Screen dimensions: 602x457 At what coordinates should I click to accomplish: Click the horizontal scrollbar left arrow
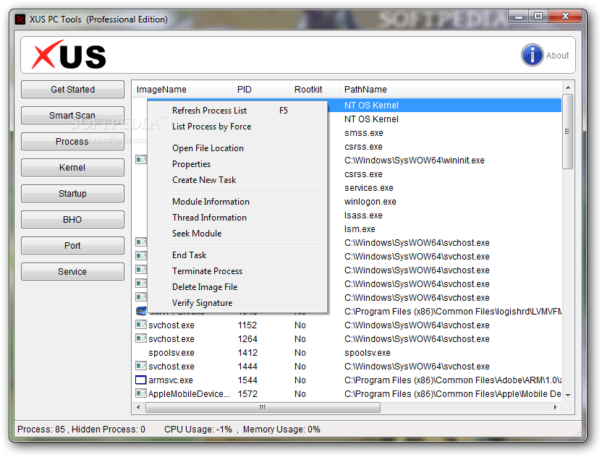pos(139,407)
